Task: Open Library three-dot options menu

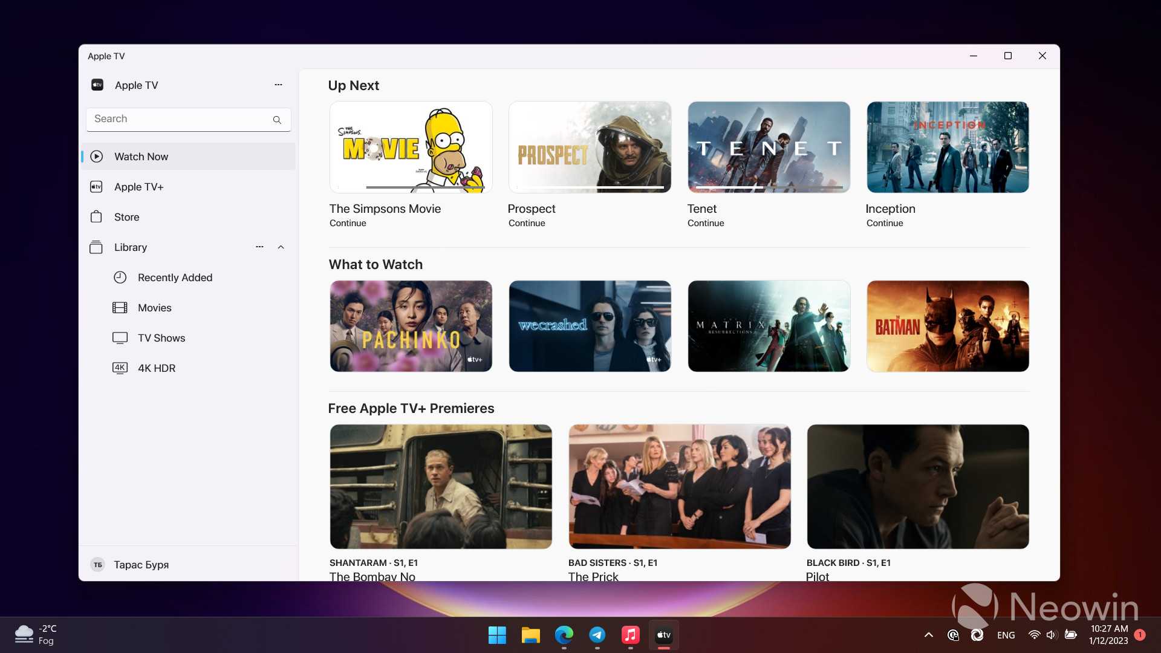Action: click(x=259, y=247)
